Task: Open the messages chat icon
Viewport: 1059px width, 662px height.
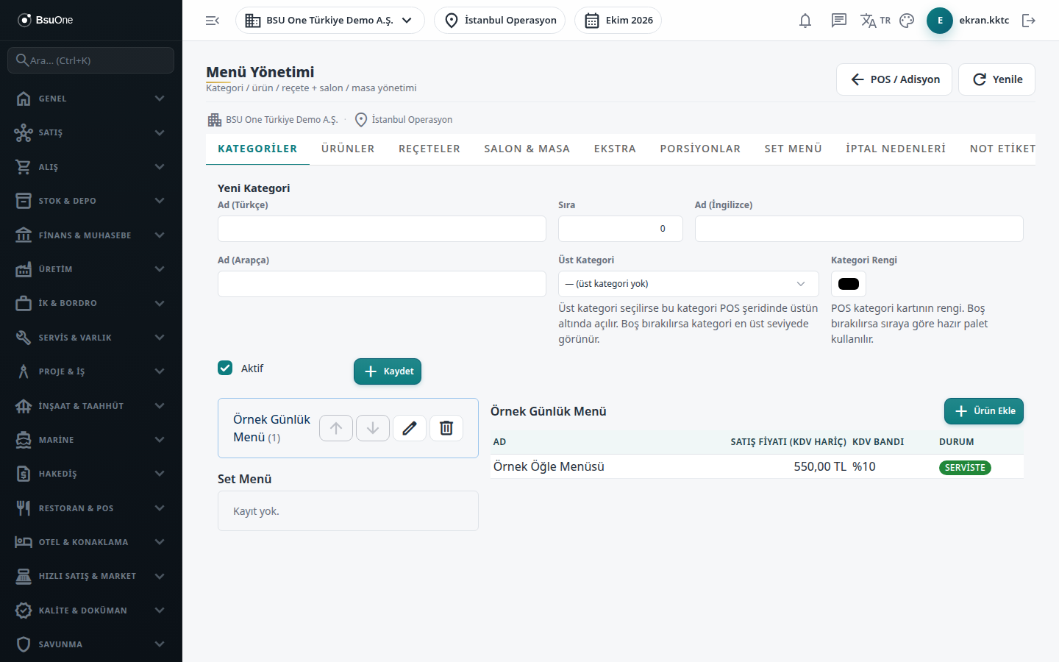Action: [839, 21]
